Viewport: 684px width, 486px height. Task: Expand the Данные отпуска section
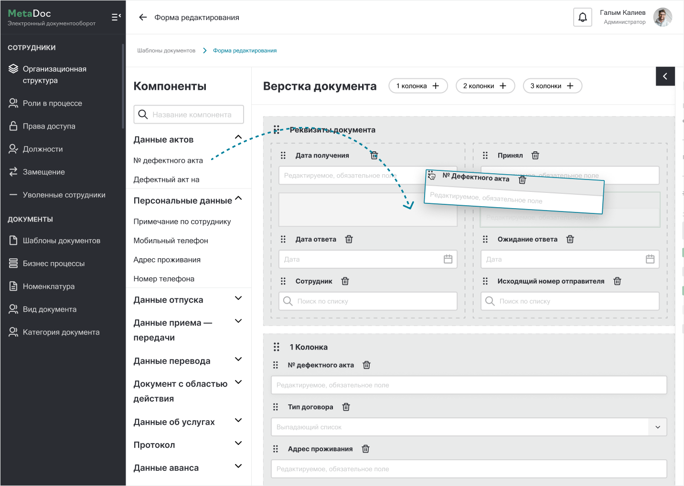coord(238,298)
